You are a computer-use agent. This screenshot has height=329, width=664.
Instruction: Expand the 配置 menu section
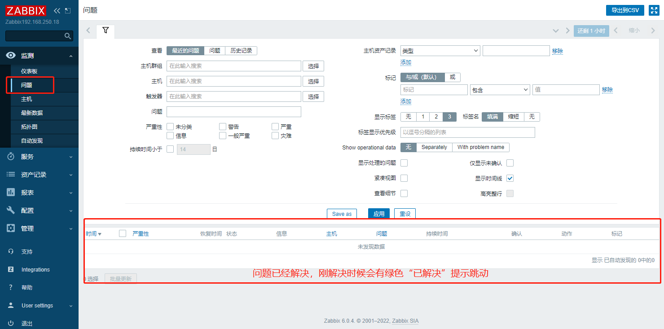pyautogui.click(x=70, y=211)
